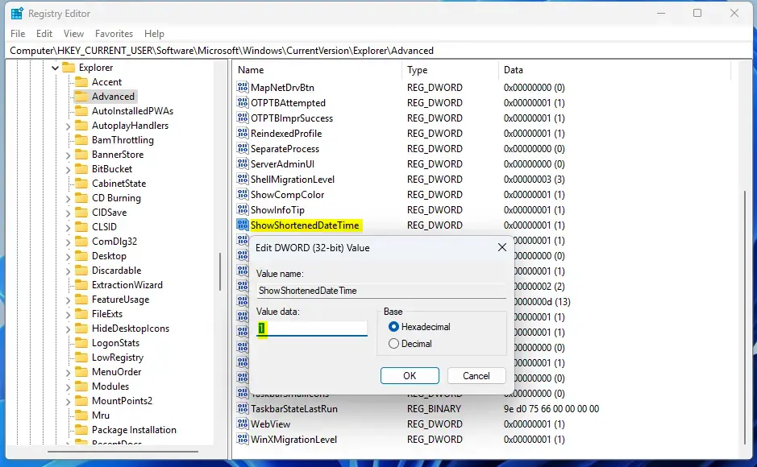757x467 pixels.
Task: Select the BamThrottling key
Action: click(123, 140)
